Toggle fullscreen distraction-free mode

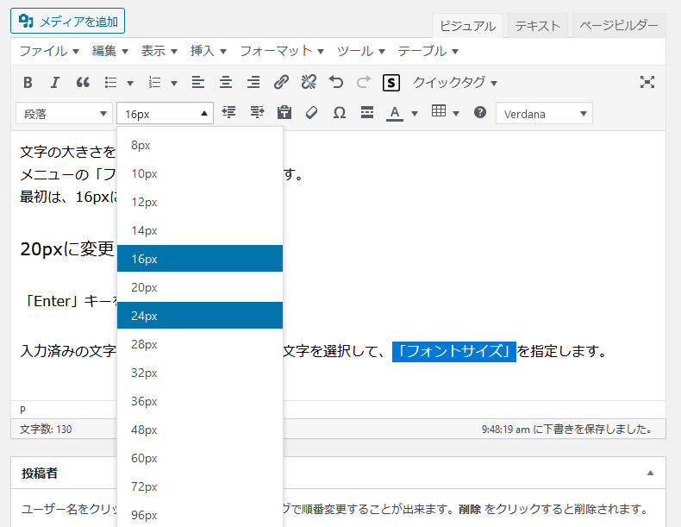click(x=647, y=82)
